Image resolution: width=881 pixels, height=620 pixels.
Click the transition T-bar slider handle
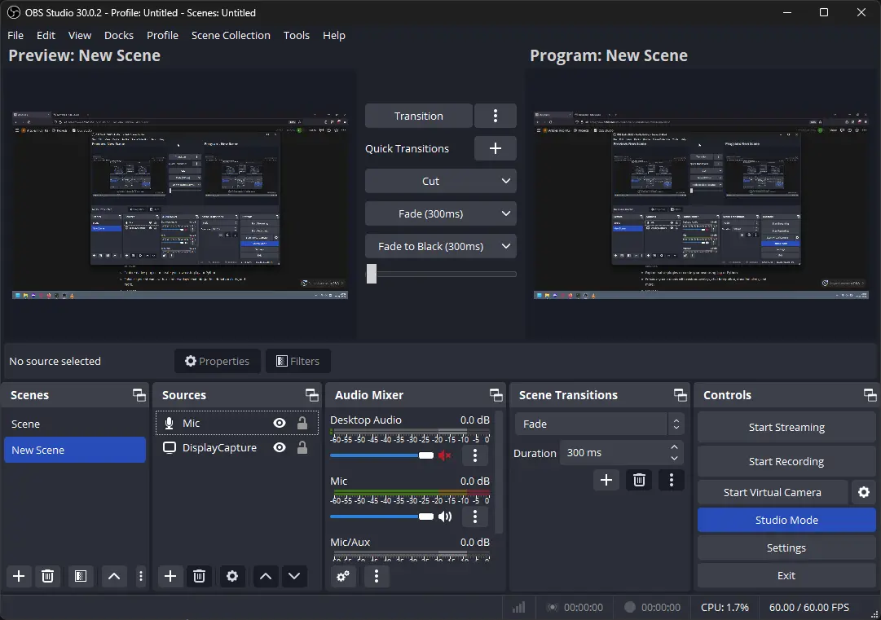(372, 274)
